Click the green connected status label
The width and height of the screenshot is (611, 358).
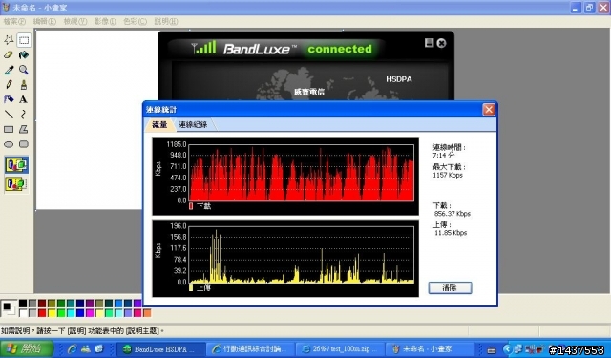coord(340,49)
